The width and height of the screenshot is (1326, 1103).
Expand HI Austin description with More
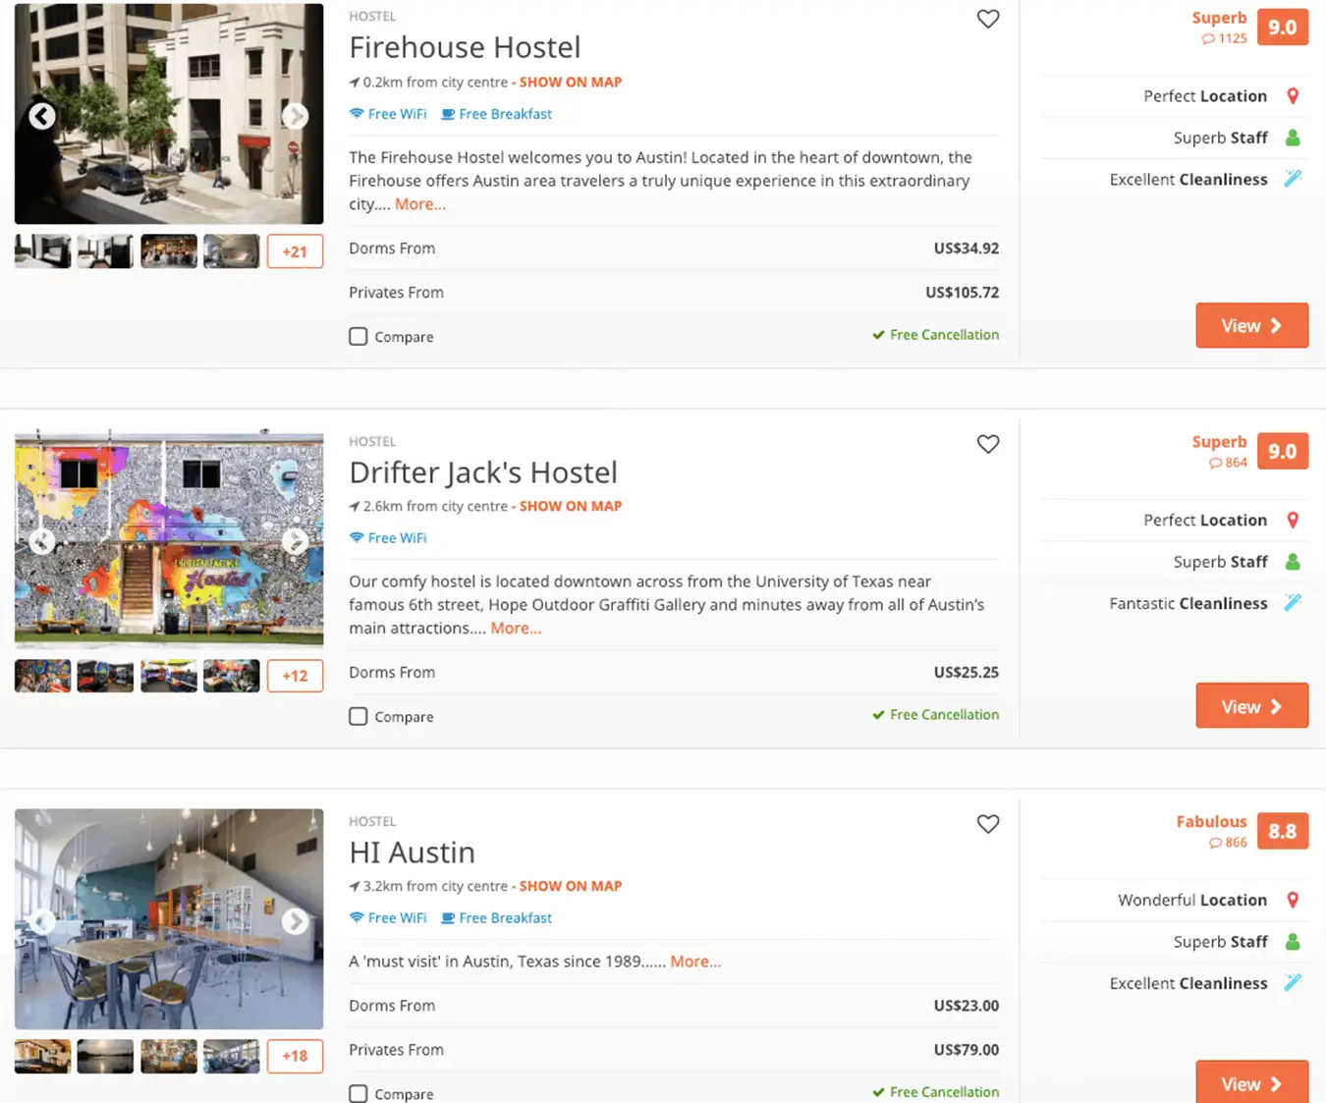(695, 962)
